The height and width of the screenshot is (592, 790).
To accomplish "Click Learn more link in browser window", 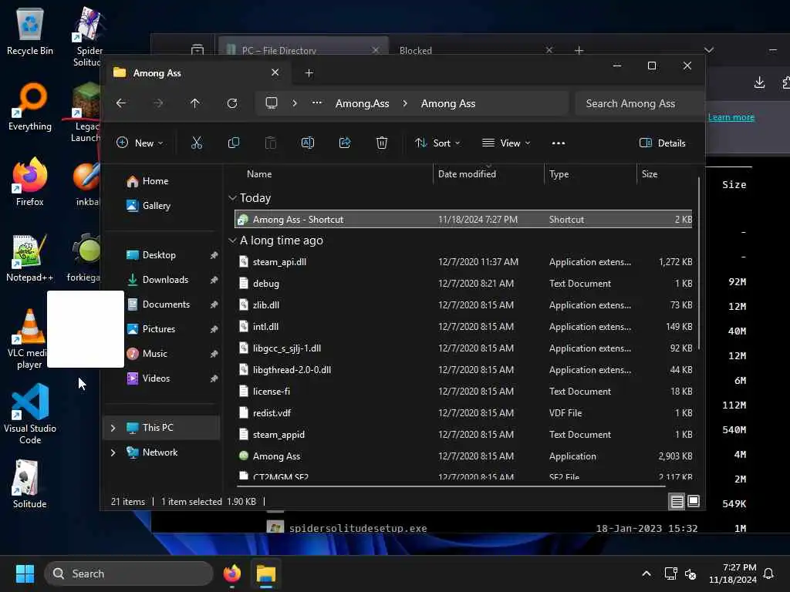I will click(x=731, y=117).
